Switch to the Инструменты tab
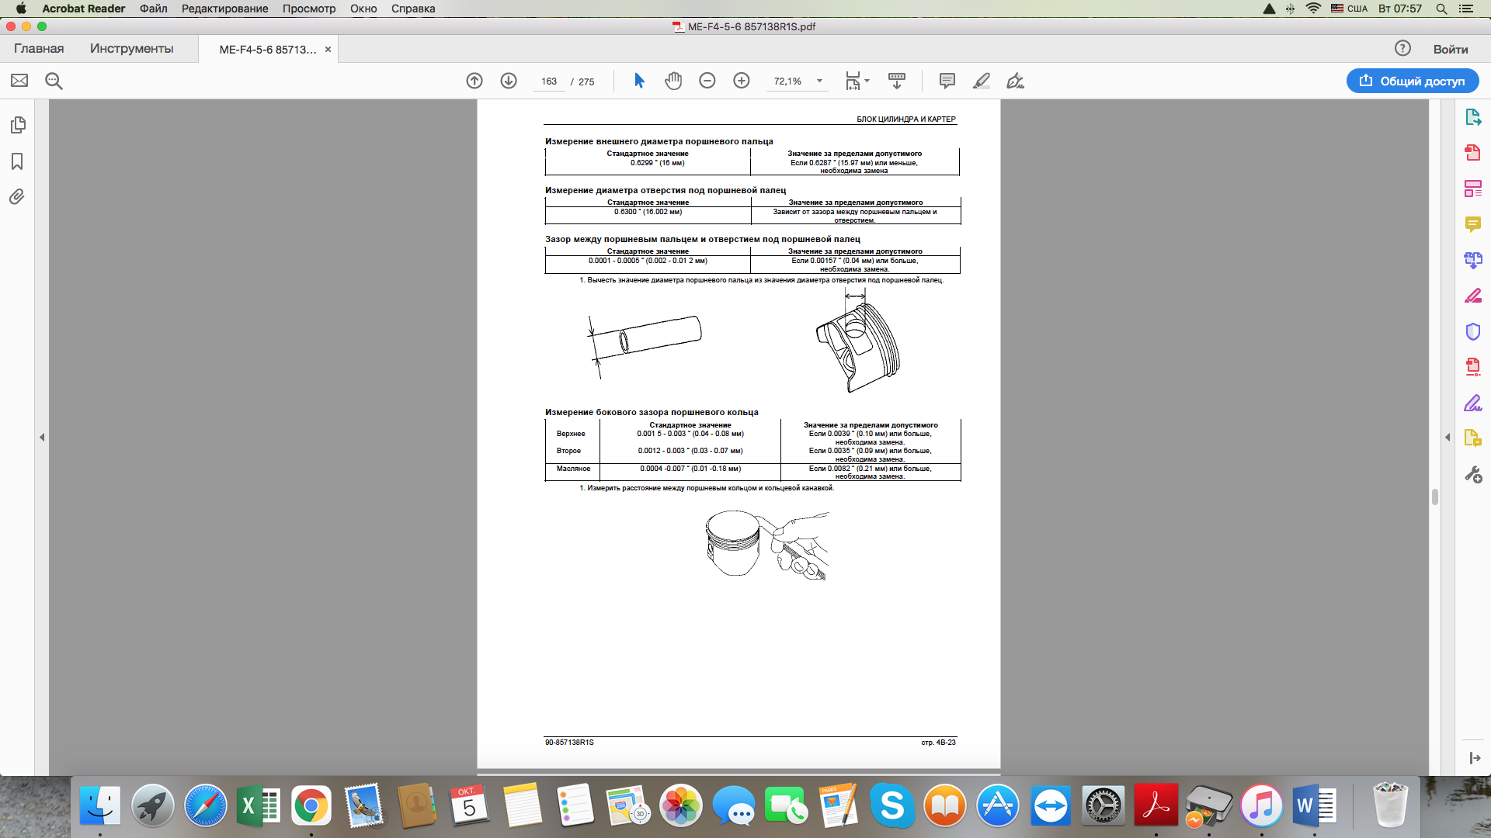 coord(131,48)
